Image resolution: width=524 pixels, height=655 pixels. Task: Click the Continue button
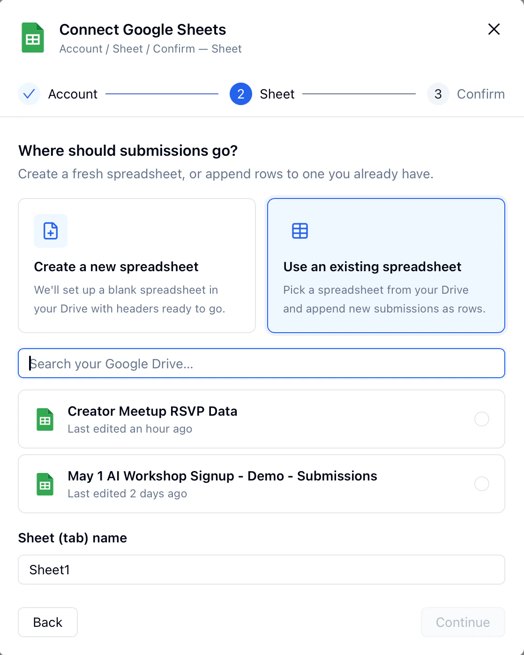click(463, 622)
